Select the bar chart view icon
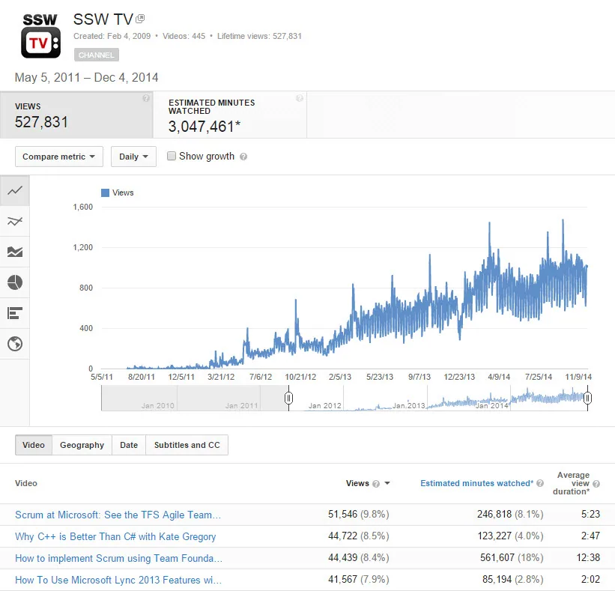 point(15,313)
